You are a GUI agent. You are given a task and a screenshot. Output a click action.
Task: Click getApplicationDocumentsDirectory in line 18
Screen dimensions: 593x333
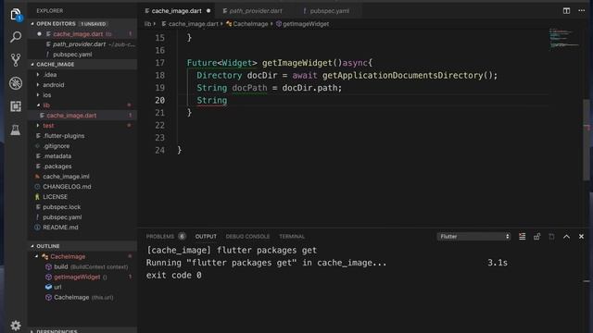(x=403, y=76)
